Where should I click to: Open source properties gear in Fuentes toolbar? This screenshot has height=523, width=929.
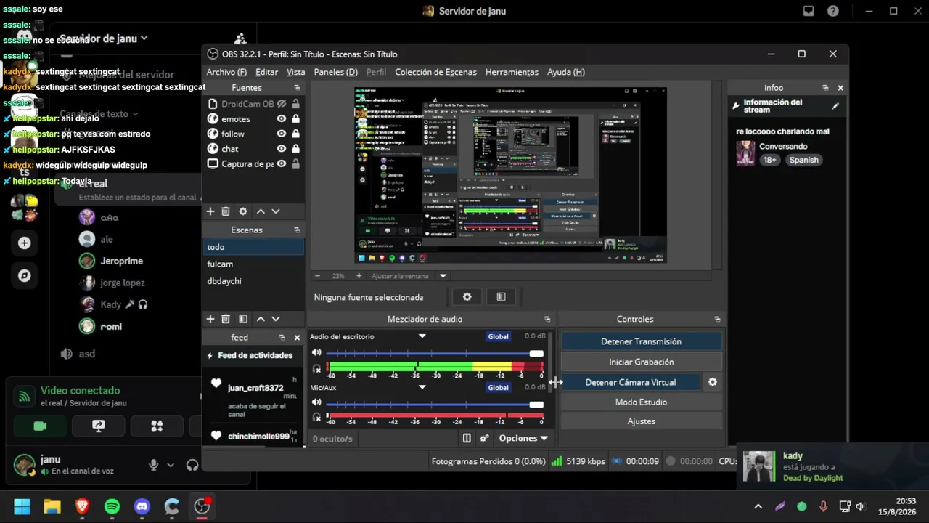click(243, 211)
